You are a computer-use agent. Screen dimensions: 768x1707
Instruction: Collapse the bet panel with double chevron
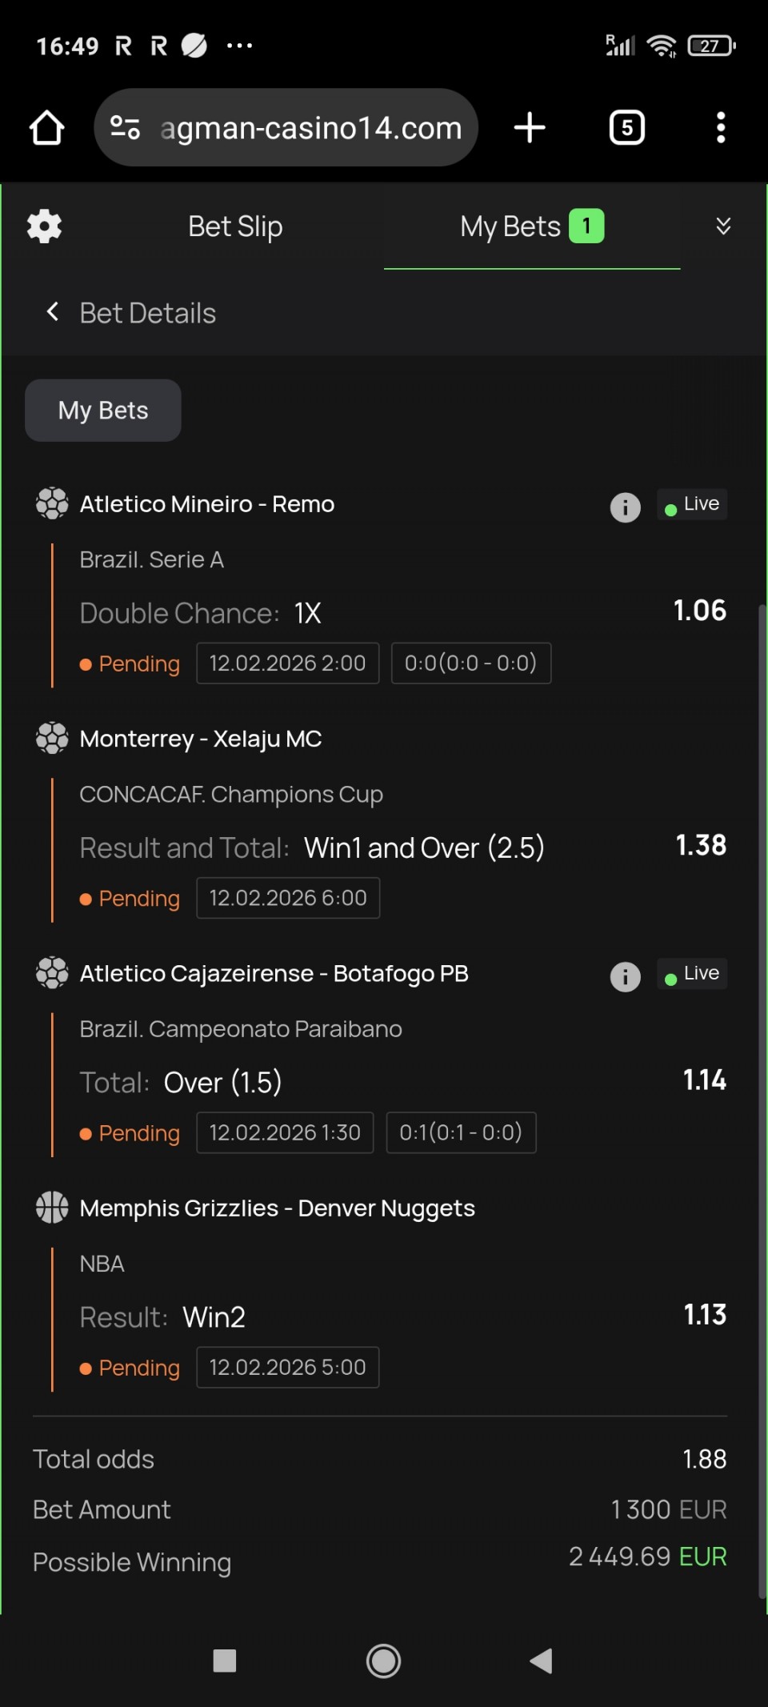coord(723,226)
